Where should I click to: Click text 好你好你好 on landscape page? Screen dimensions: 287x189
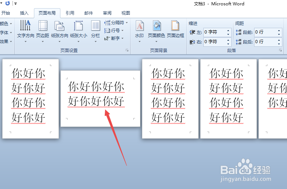click(x=96, y=101)
